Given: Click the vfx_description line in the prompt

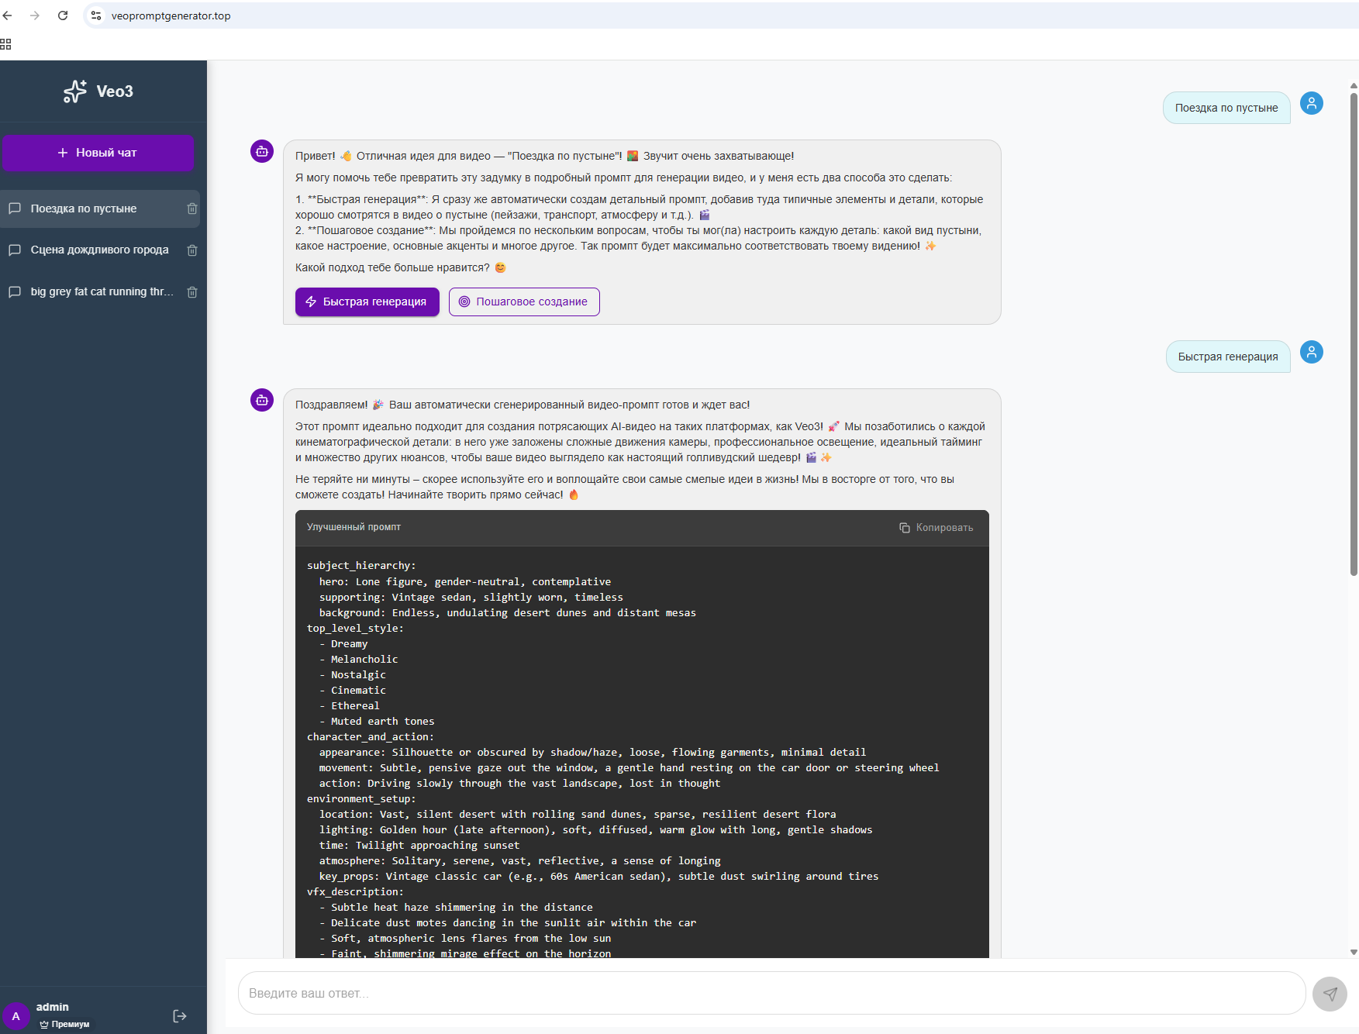Looking at the screenshot, I should coord(355,892).
